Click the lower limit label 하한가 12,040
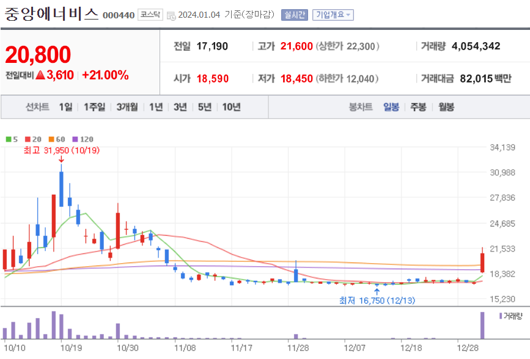The width and height of the screenshot is (530, 359). tap(347, 79)
